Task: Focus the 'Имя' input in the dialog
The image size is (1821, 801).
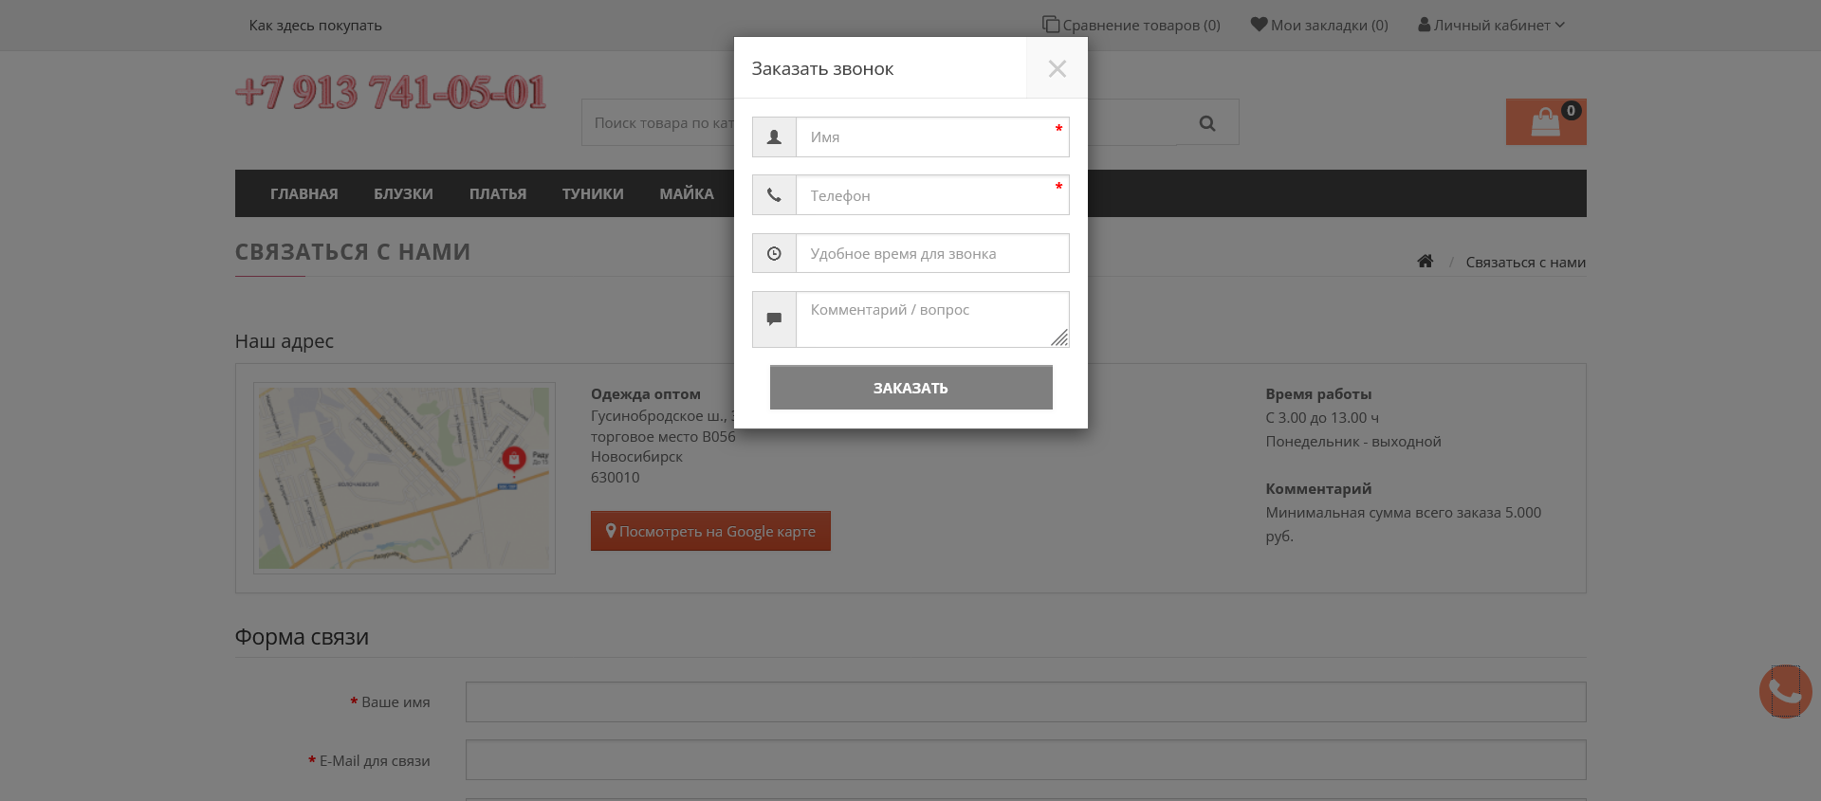Action: pos(932,137)
